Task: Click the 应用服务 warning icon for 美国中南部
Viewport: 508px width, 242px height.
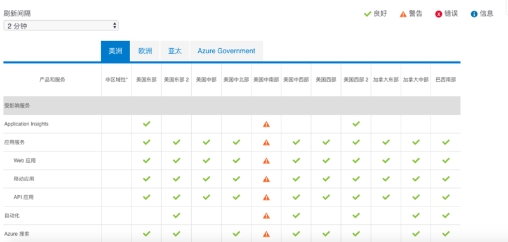Action: tap(266, 142)
